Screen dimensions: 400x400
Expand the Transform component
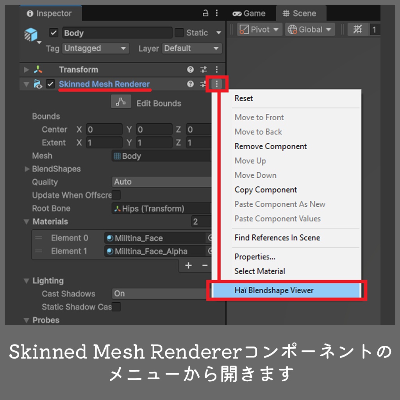click(x=26, y=70)
